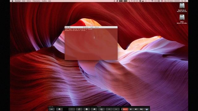Open the MacOS-Sierra drive icon on desktop
This screenshot has height=111, width=198.
click(x=182, y=6)
